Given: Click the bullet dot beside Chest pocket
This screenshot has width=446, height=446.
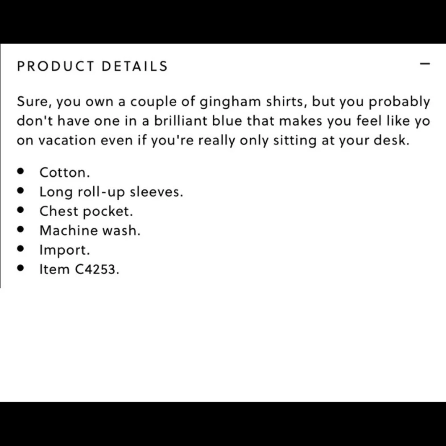Looking at the screenshot, I should (21, 211).
